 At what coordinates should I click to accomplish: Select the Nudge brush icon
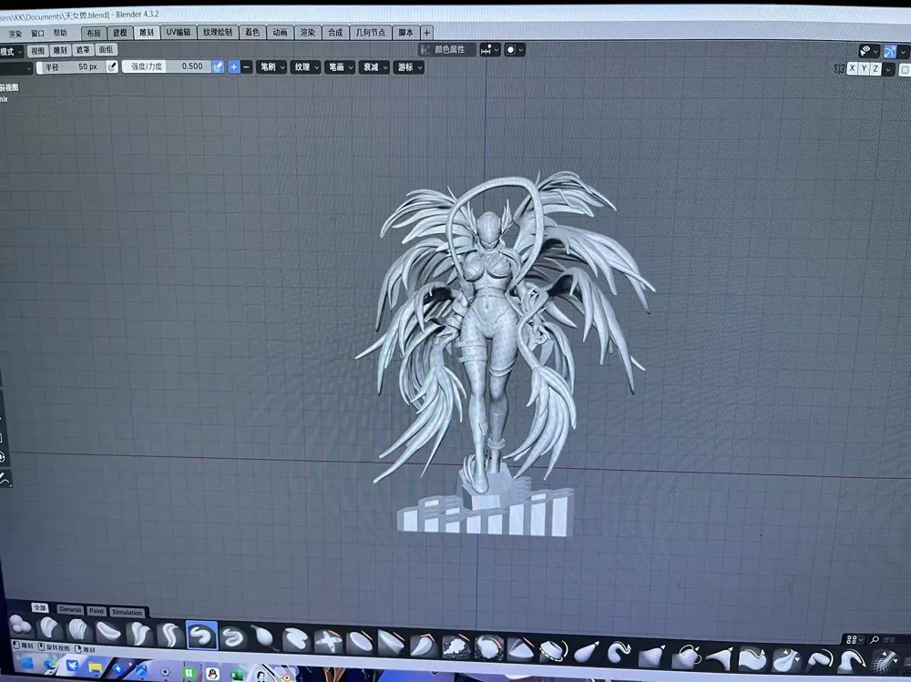pyautogui.click(x=720, y=657)
